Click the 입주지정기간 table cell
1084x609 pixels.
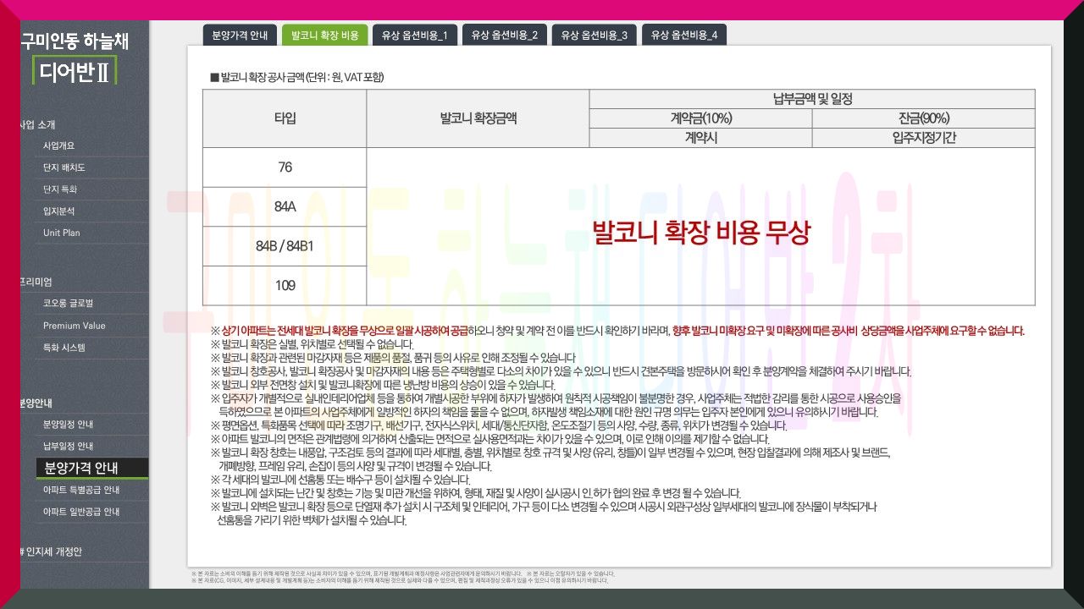coord(923,138)
